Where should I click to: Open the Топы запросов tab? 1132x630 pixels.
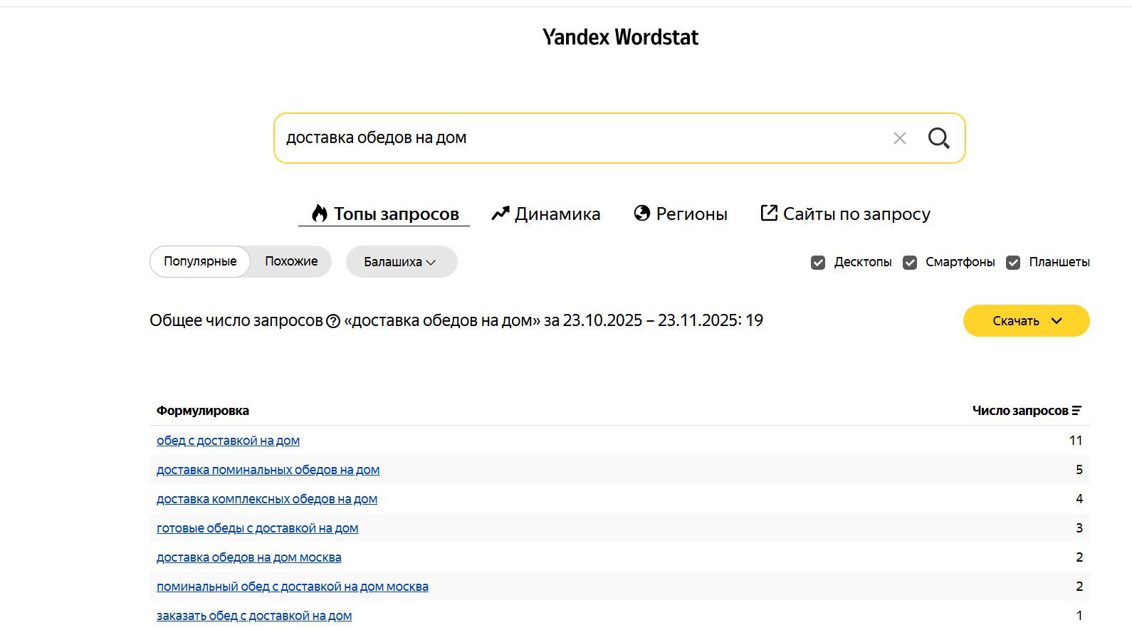(x=384, y=214)
